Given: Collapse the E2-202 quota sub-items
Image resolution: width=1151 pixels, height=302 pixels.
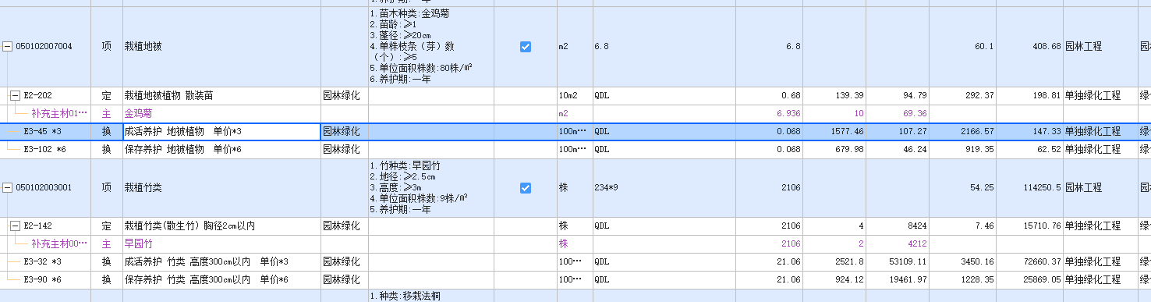Looking at the screenshot, I should point(14,96).
